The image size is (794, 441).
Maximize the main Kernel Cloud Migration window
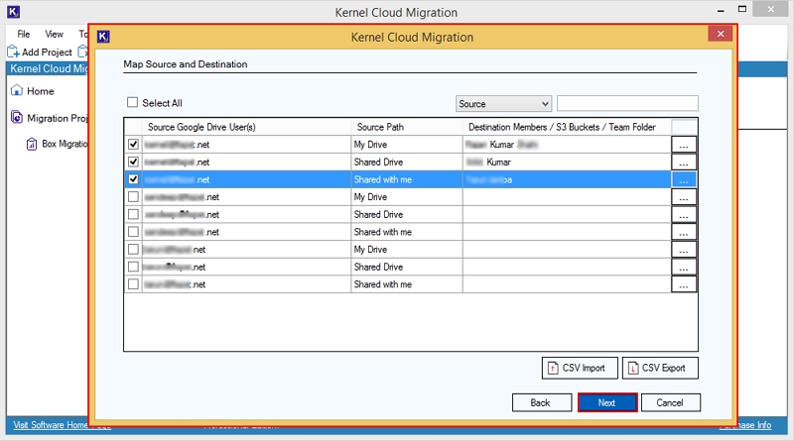point(742,9)
